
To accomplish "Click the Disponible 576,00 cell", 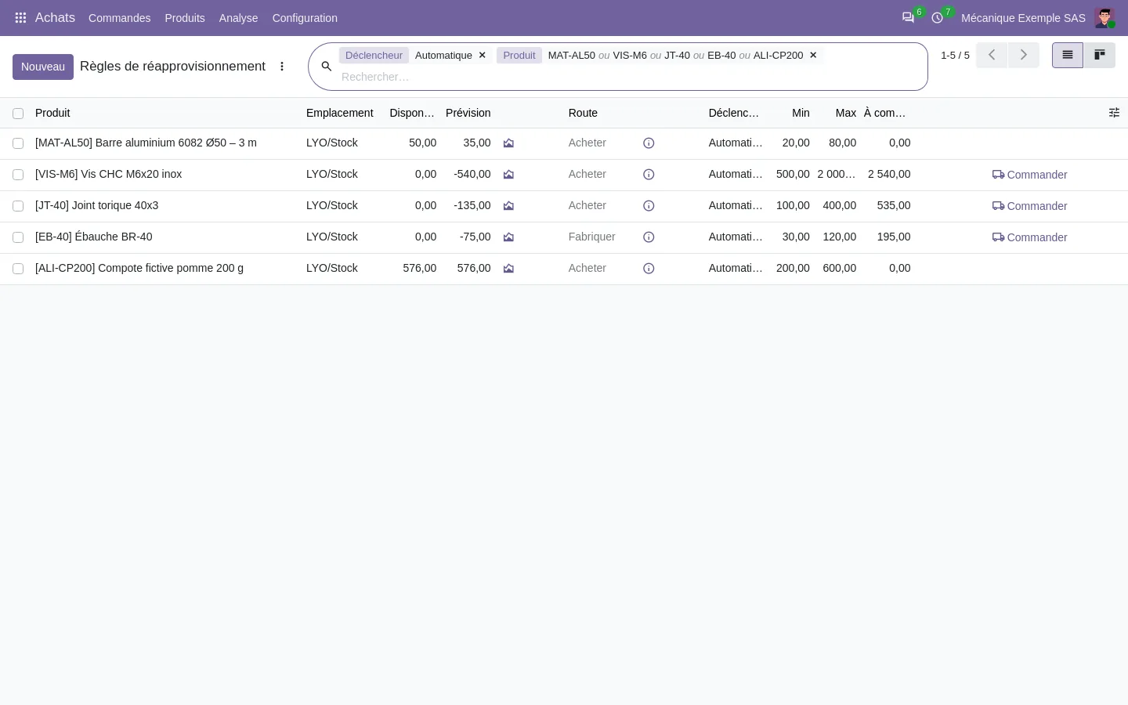I will 419,268.
